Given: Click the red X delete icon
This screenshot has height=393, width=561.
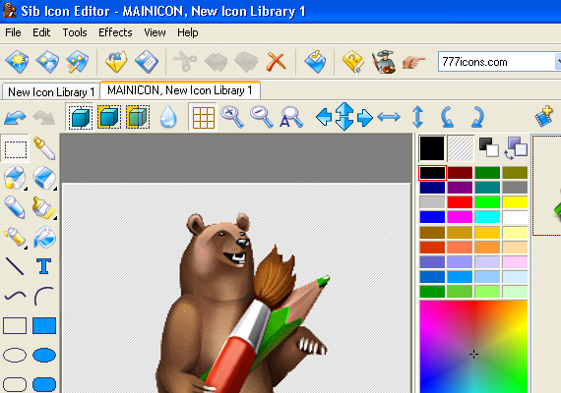Looking at the screenshot, I should click(x=276, y=62).
